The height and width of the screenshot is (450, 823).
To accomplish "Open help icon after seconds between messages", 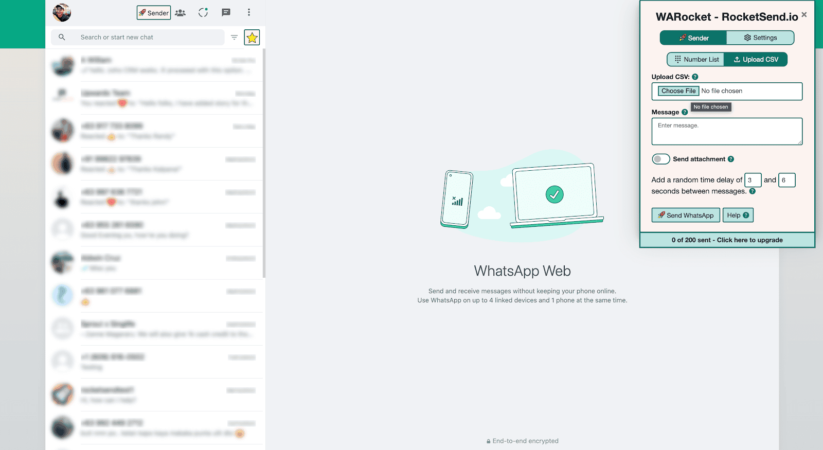I will point(753,191).
